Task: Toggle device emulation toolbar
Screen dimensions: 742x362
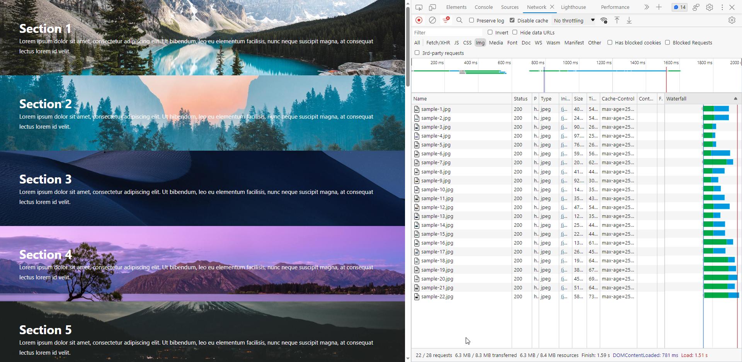Action: coord(432,7)
